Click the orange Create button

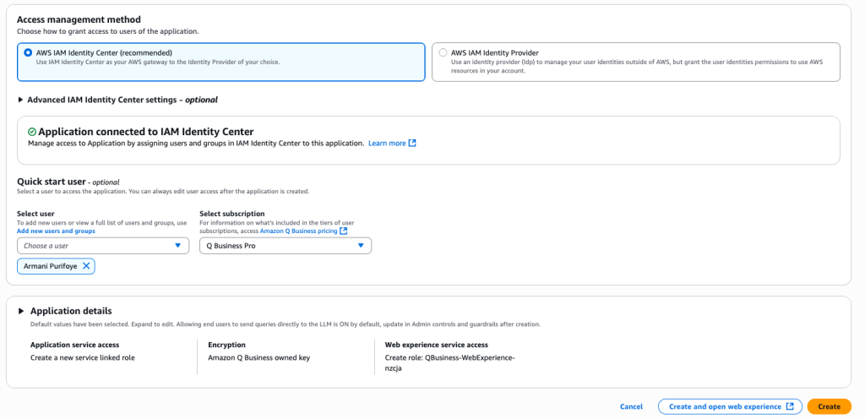tap(830, 407)
